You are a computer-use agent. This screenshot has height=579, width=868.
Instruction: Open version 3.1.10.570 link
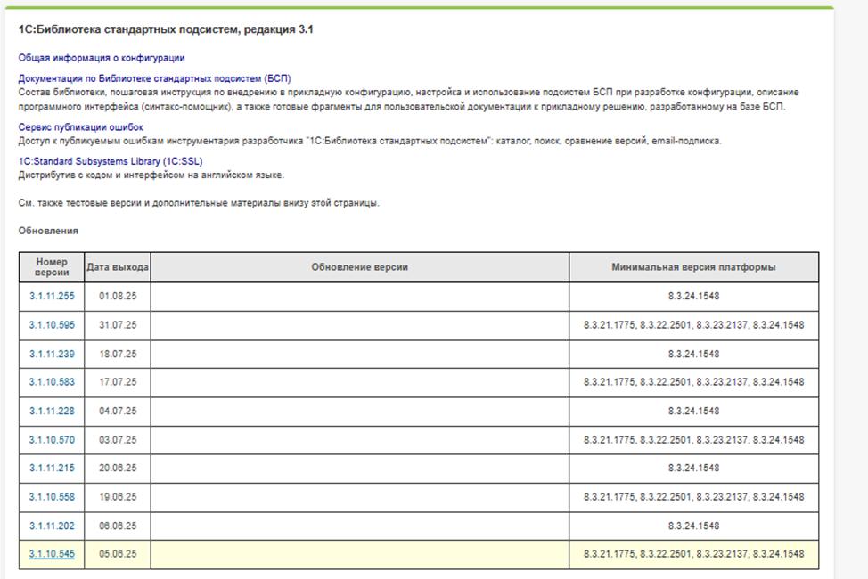click(x=52, y=439)
